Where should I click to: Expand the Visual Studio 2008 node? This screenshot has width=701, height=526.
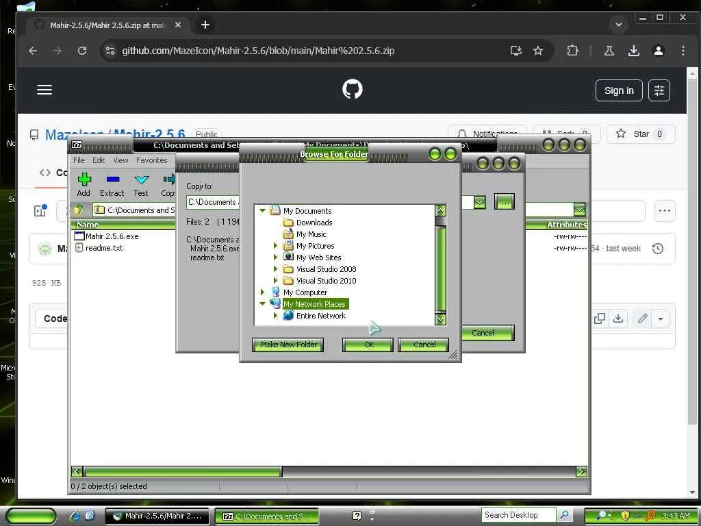(275, 268)
